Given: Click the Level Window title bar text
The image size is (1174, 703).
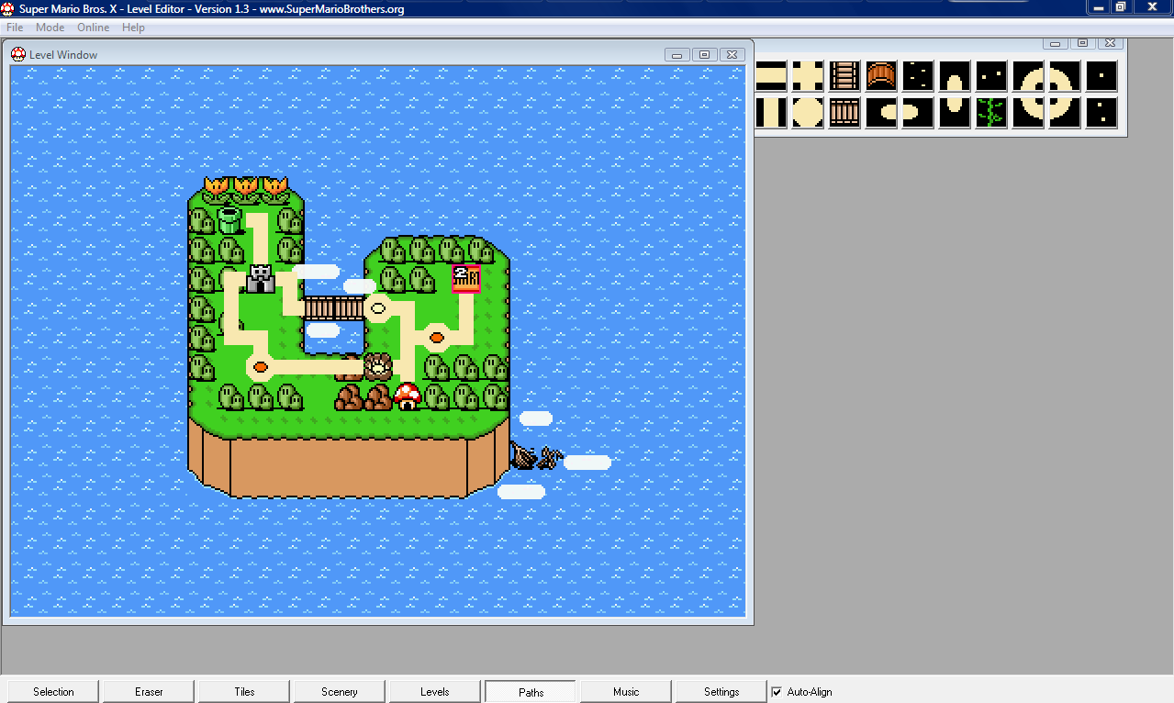Looking at the screenshot, I should coord(63,55).
